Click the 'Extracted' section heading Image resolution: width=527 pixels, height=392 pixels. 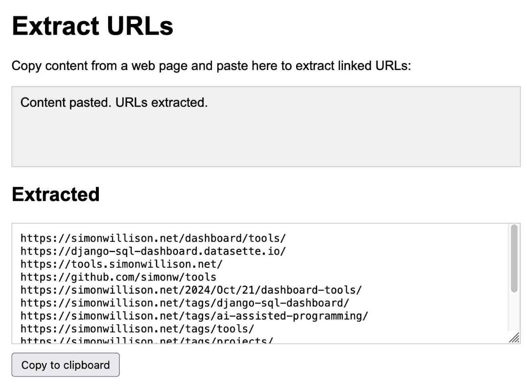coord(55,194)
